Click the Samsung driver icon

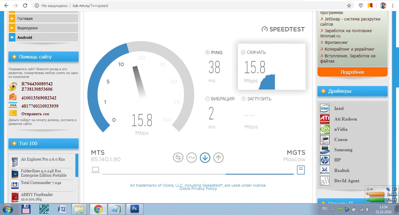click(x=325, y=150)
